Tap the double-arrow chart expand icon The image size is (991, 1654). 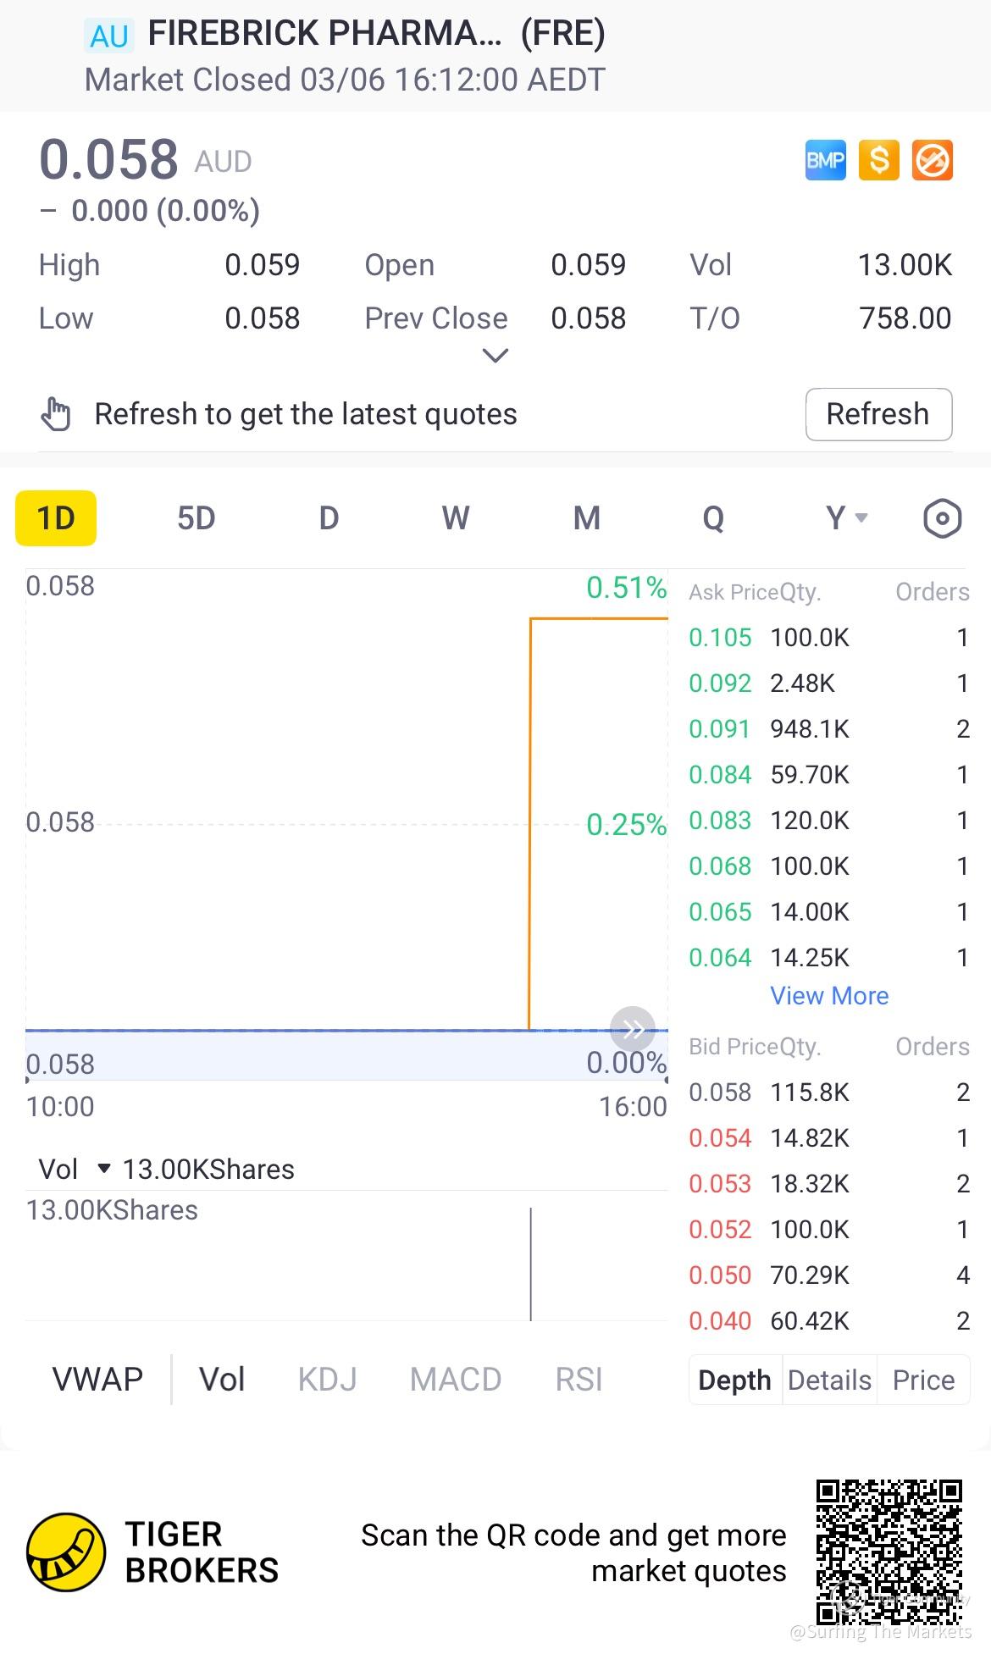pos(632,1029)
